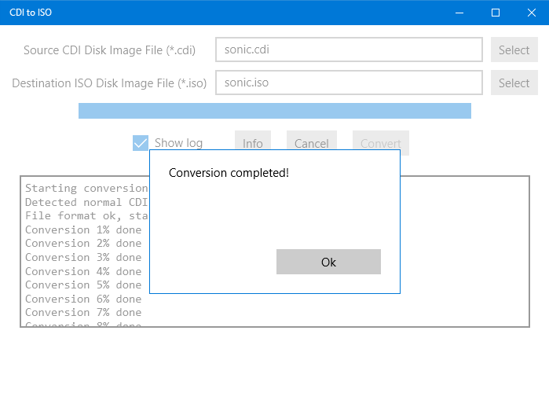
Task: Minimize the CDI to ISO window
Action: (x=459, y=13)
